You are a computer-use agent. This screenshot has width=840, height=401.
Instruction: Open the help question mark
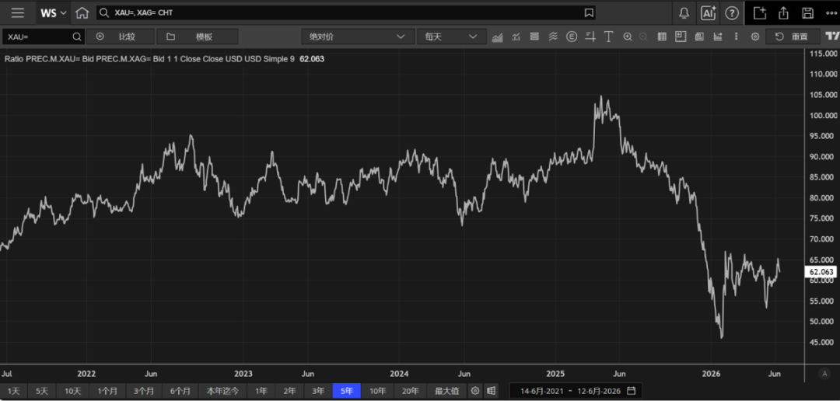tap(732, 13)
